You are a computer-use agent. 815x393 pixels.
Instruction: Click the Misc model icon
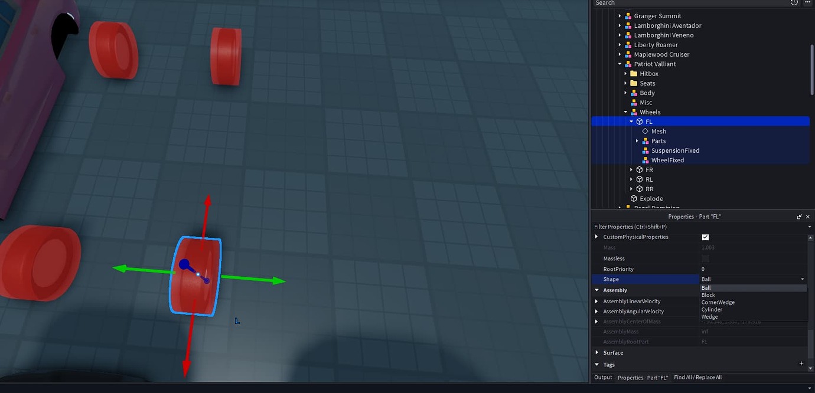634,103
